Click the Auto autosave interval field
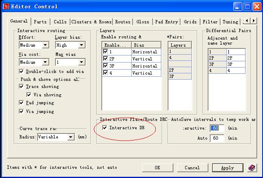Image resolution: width=263 pixels, height=178 pixels. 217,138
